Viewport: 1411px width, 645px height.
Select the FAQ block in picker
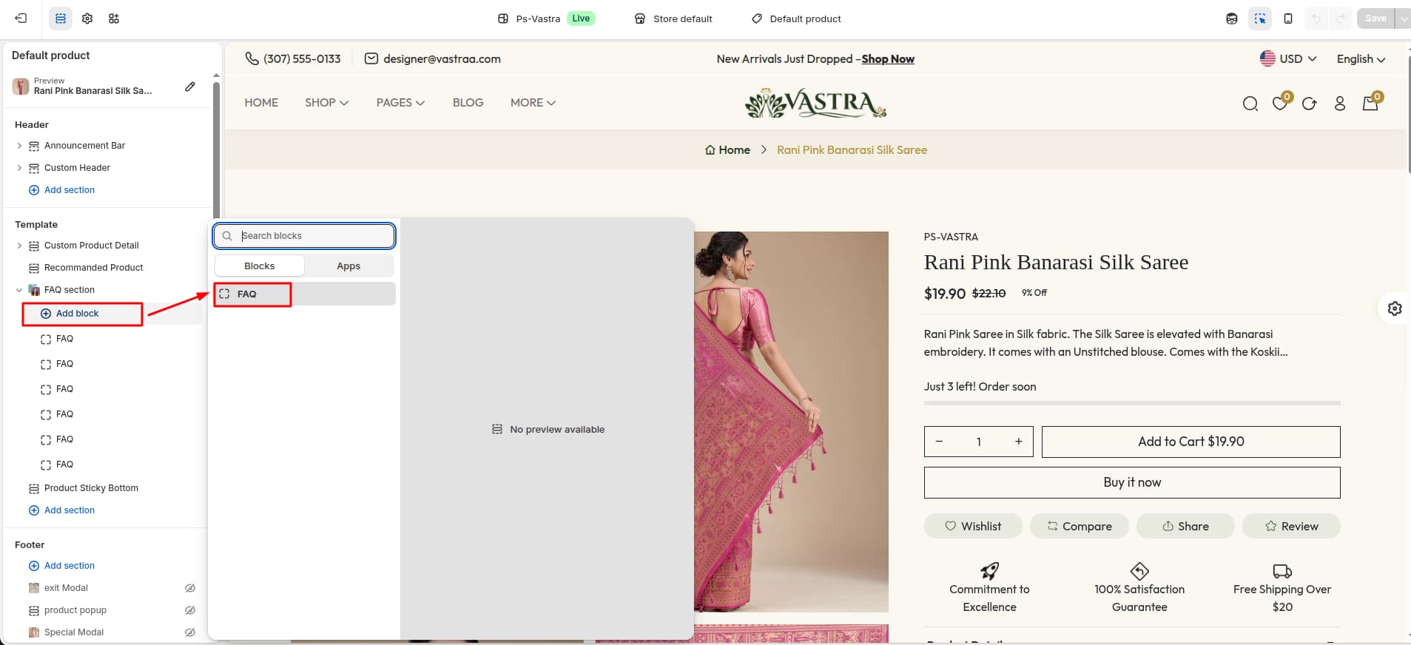304,294
